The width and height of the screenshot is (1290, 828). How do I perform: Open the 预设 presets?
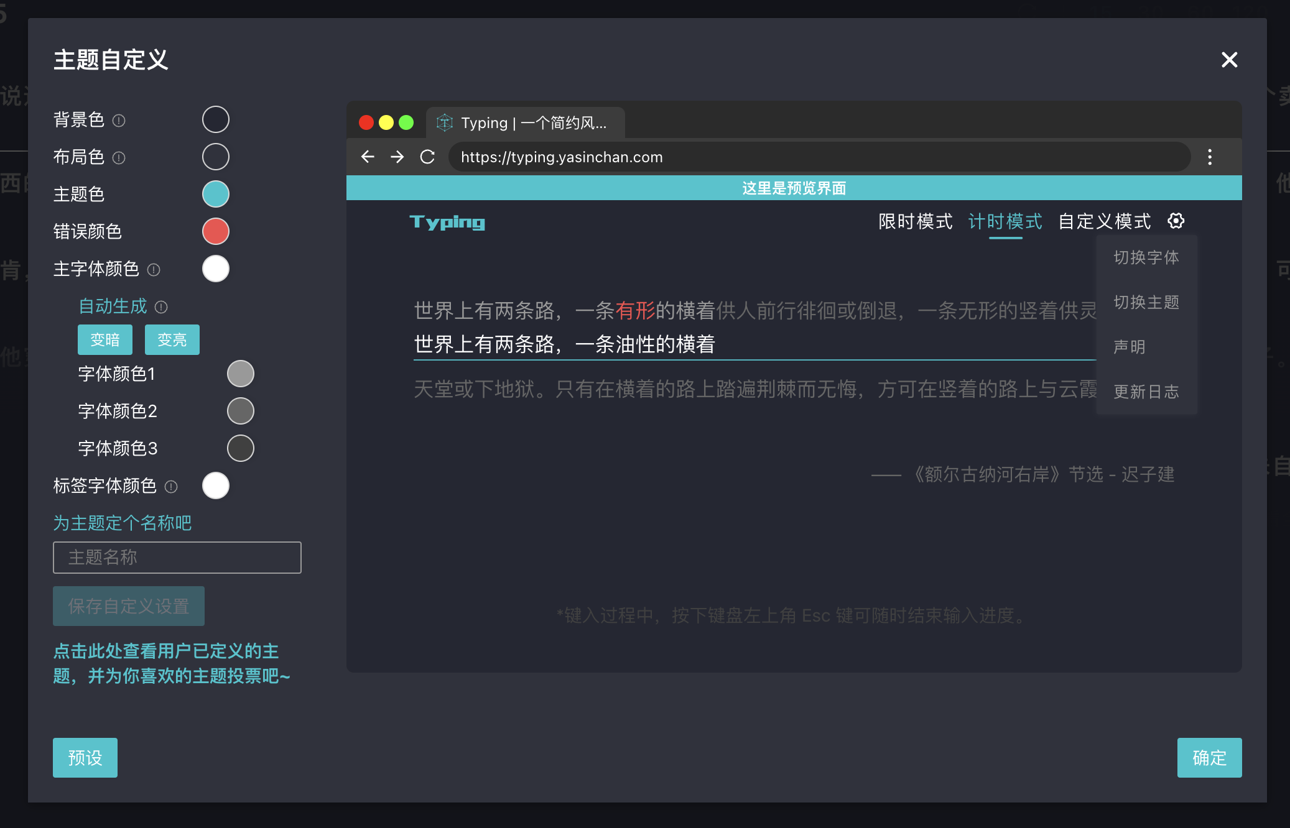[85, 758]
